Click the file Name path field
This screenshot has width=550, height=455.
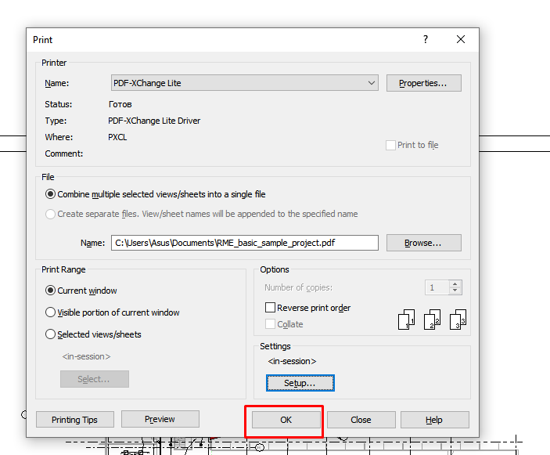(244, 243)
